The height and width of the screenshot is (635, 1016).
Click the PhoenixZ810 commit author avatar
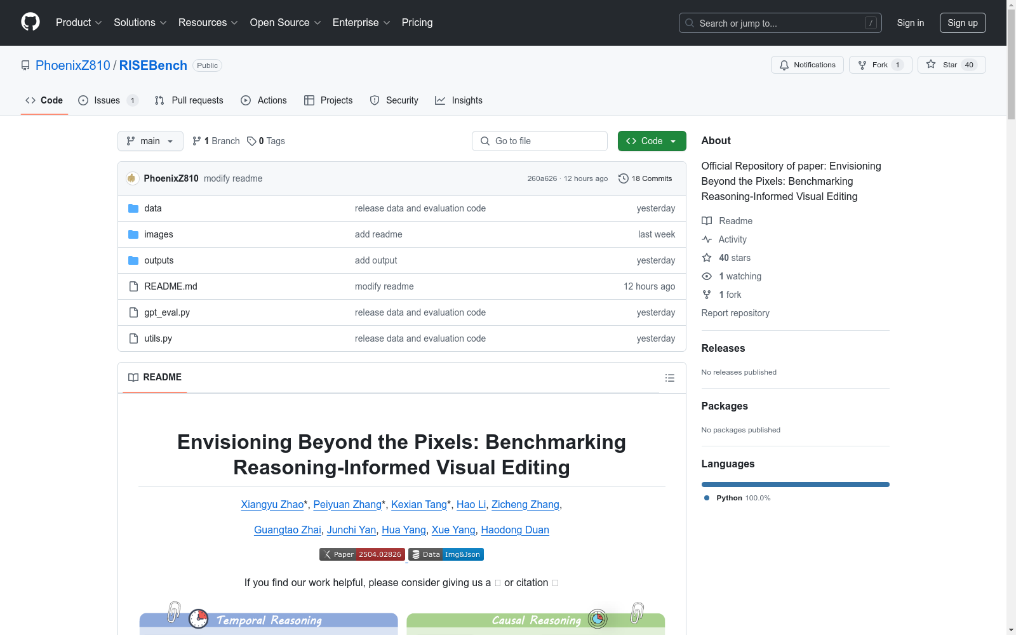tap(132, 178)
